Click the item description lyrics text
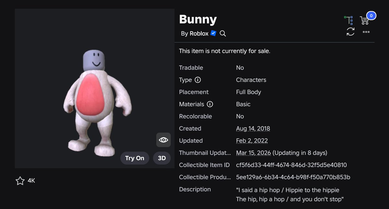The height and width of the screenshot is (209, 389). click(x=290, y=194)
